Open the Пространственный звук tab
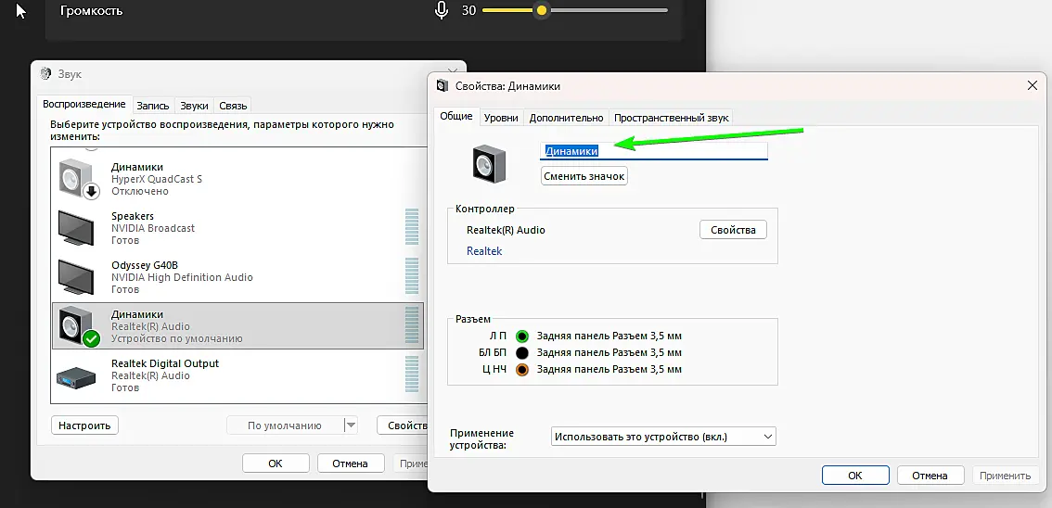The height and width of the screenshot is (508, 1052). (671, 118)
